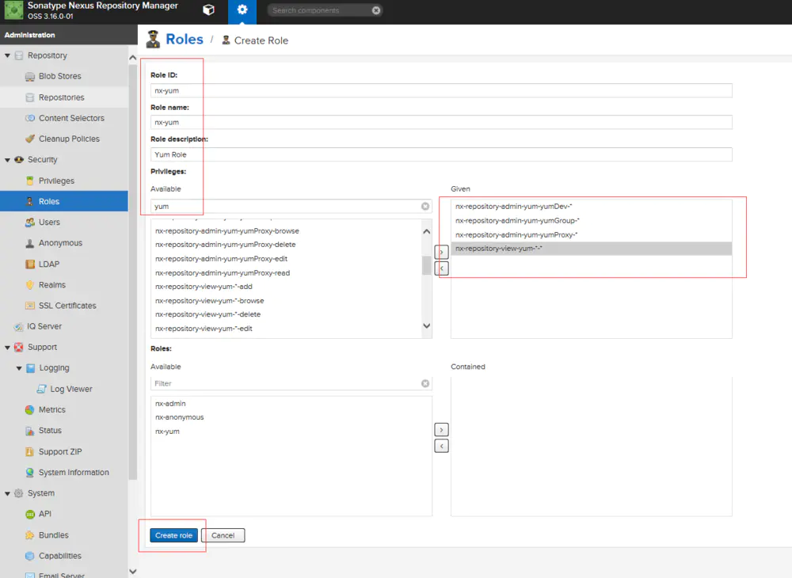792x578 pixels.
Task: Click the Create role button
Action: pyautogui.click(x=173, y=535)
